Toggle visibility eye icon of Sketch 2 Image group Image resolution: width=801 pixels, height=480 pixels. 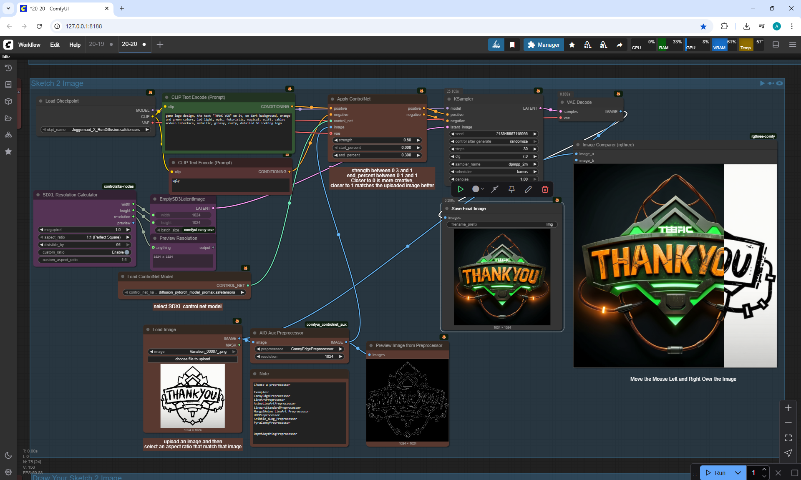click(779, 83)
